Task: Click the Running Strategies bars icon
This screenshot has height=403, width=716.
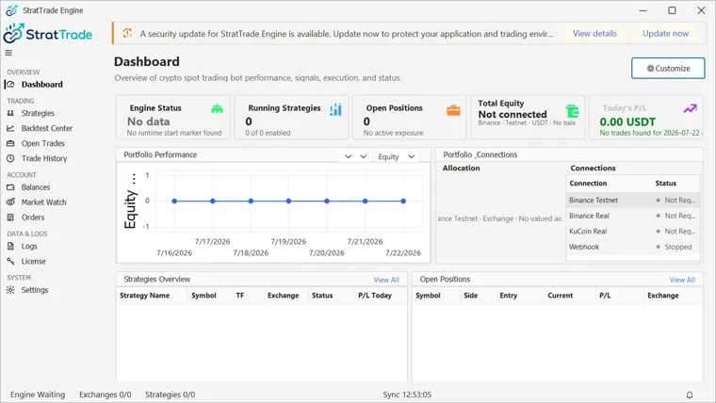Action: click(x=335, y=109)
